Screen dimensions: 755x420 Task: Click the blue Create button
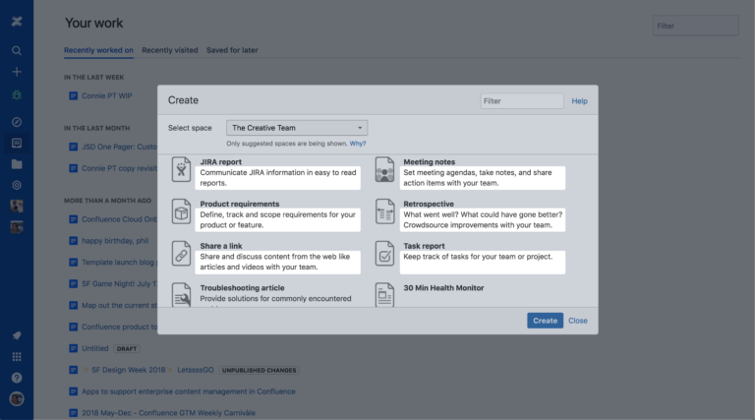[545, 321]
